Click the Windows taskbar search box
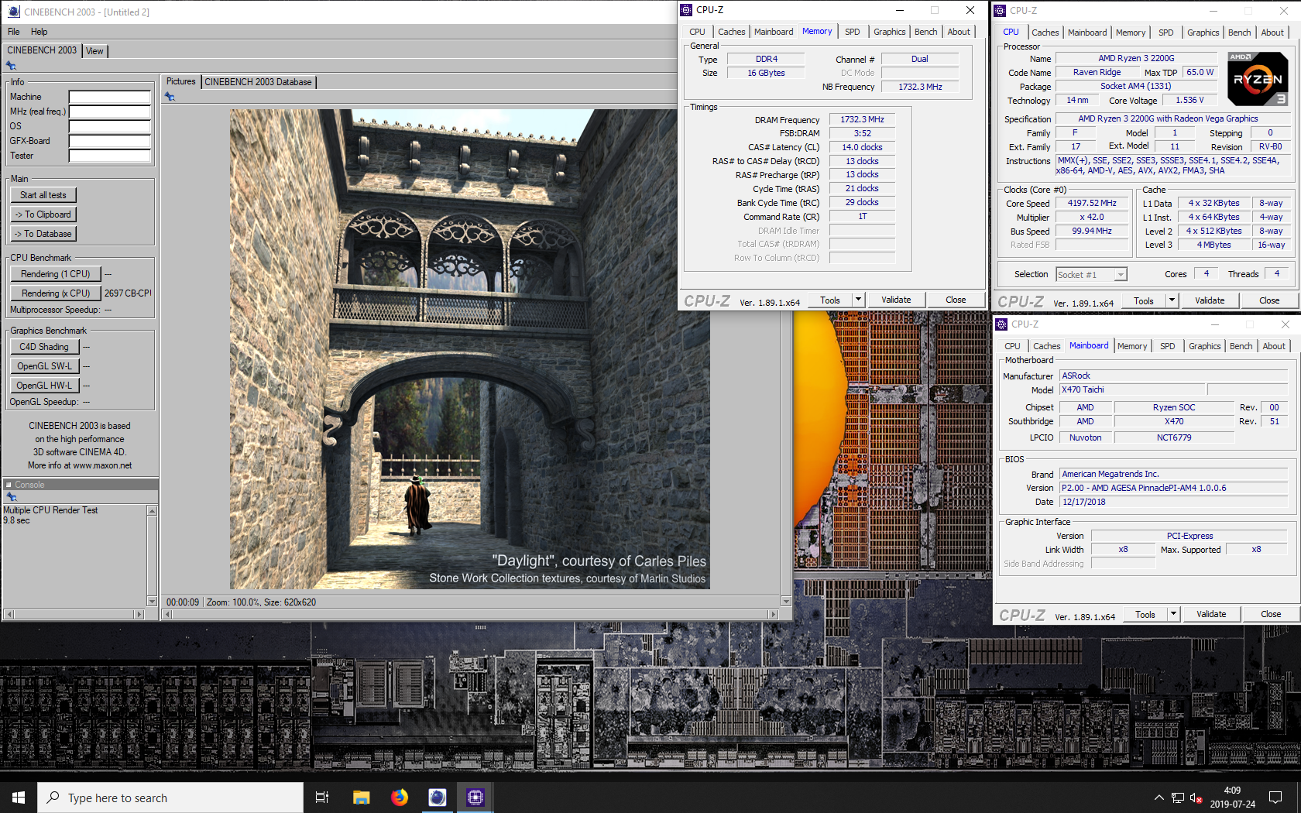This screenshot has height=813, width=1301. click(170, 798)
